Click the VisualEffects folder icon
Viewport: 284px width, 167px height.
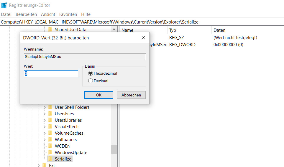50,126
